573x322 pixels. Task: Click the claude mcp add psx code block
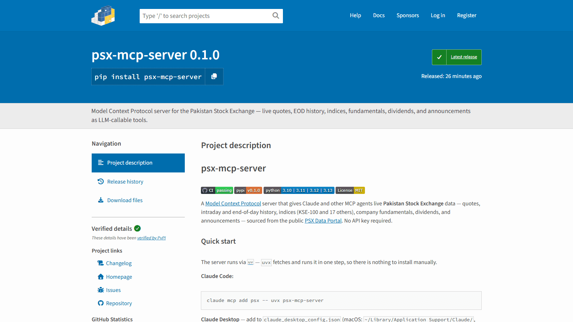(x=341, y=301)
